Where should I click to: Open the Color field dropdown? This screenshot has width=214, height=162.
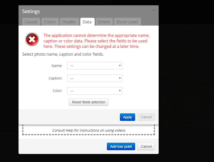tap(95, 91)
